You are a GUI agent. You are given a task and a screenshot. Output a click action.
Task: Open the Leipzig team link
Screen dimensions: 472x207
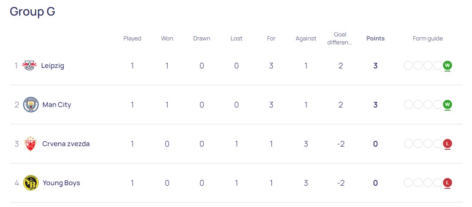52,66
